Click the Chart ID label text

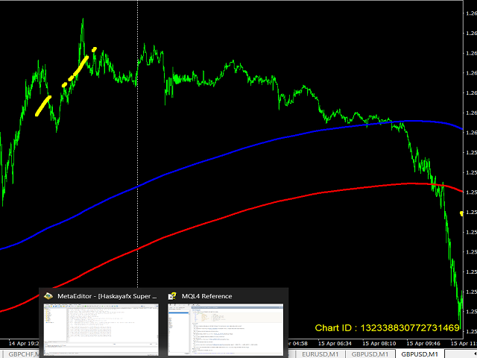point(387,328)
